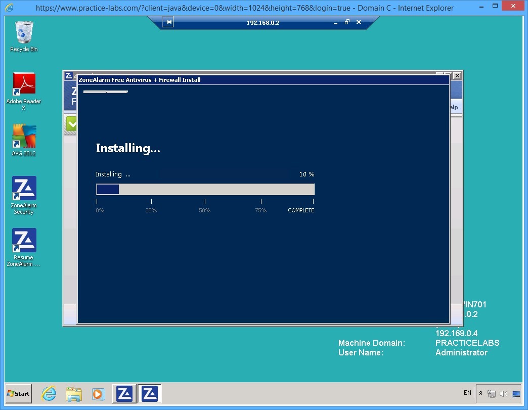Select the second ZoneAlarm taskbar icon
This screenshot has height=410, width=528.
[149, 393]
